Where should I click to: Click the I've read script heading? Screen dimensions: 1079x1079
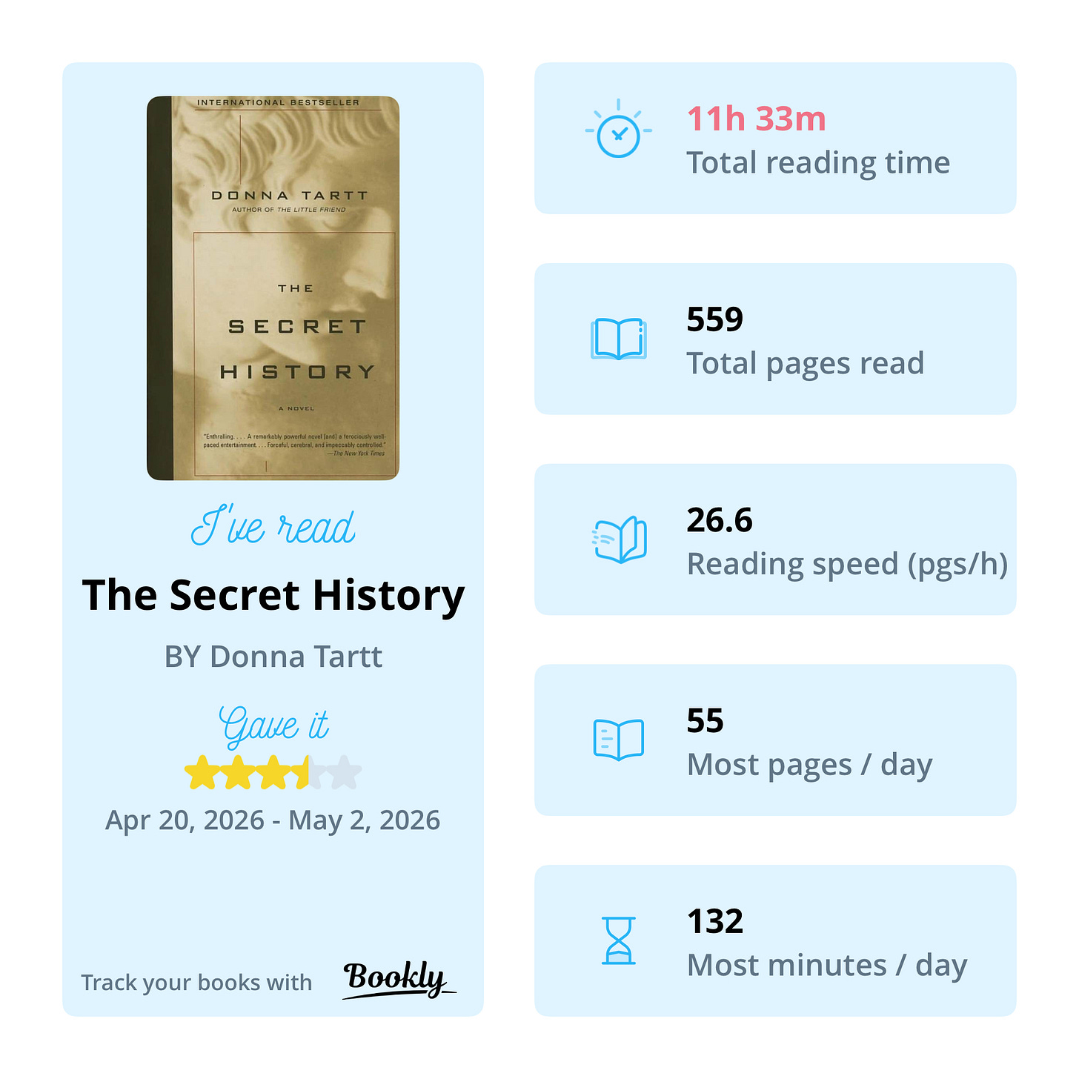point(273,527)
